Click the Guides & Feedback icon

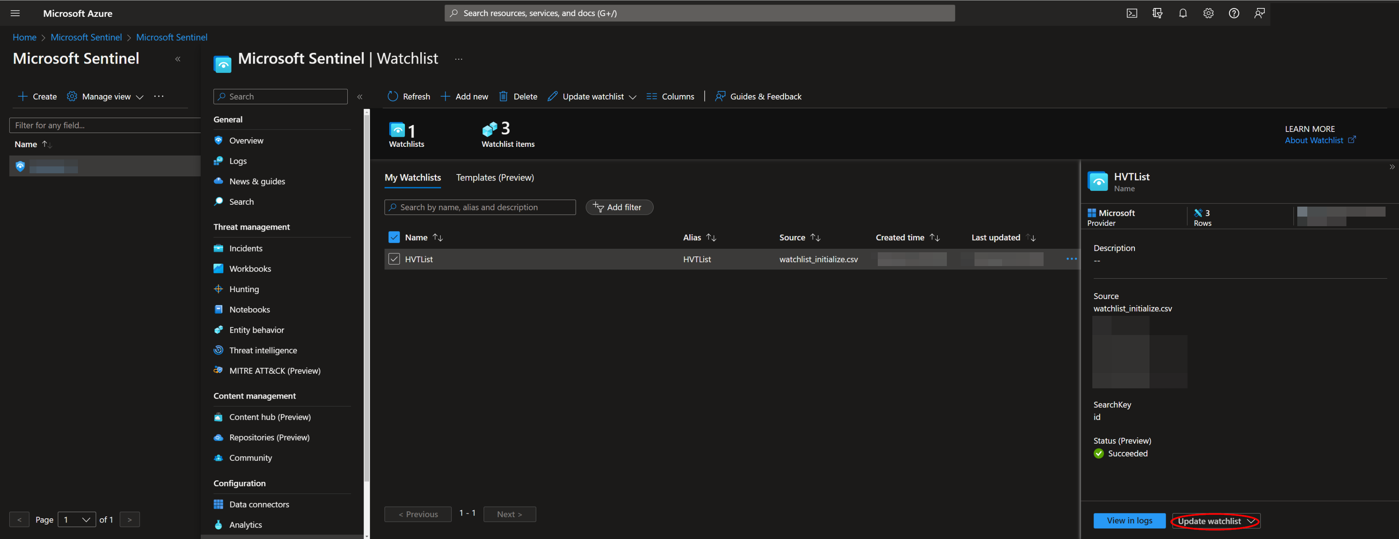click(x=721, y=95)
